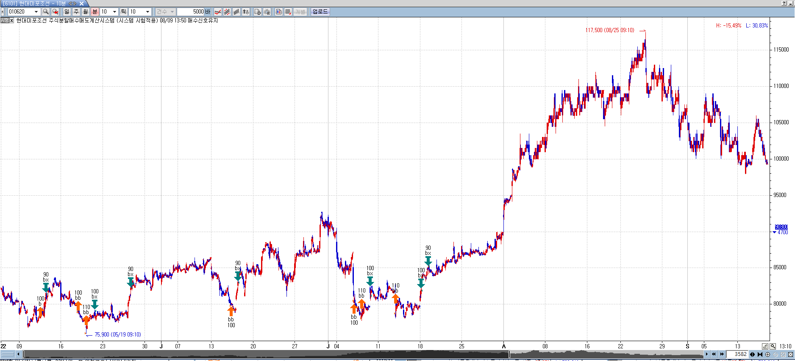Open the stock code 010620 dropdown
795x361 pixels.
tap(36, 12)
